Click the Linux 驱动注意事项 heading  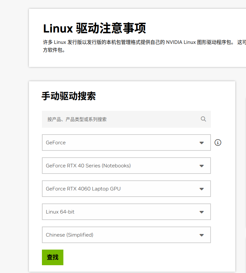pos(95,28)
